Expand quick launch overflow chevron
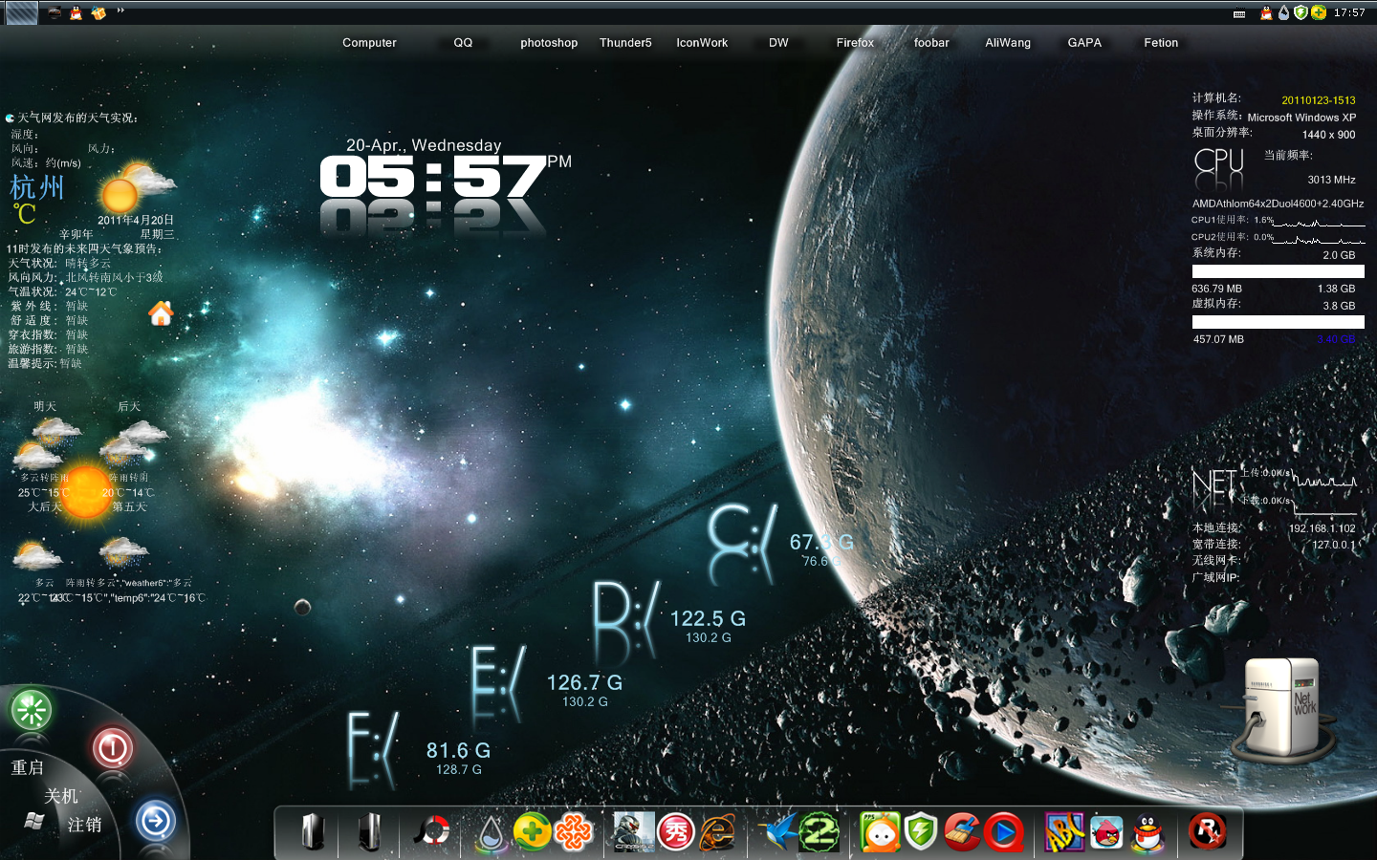This screenshot has height=860, width=1377. 120,11
